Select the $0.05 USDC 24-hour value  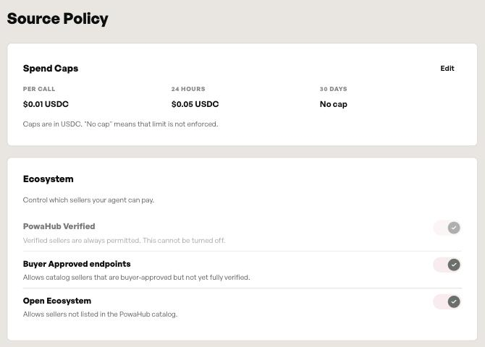195,104
